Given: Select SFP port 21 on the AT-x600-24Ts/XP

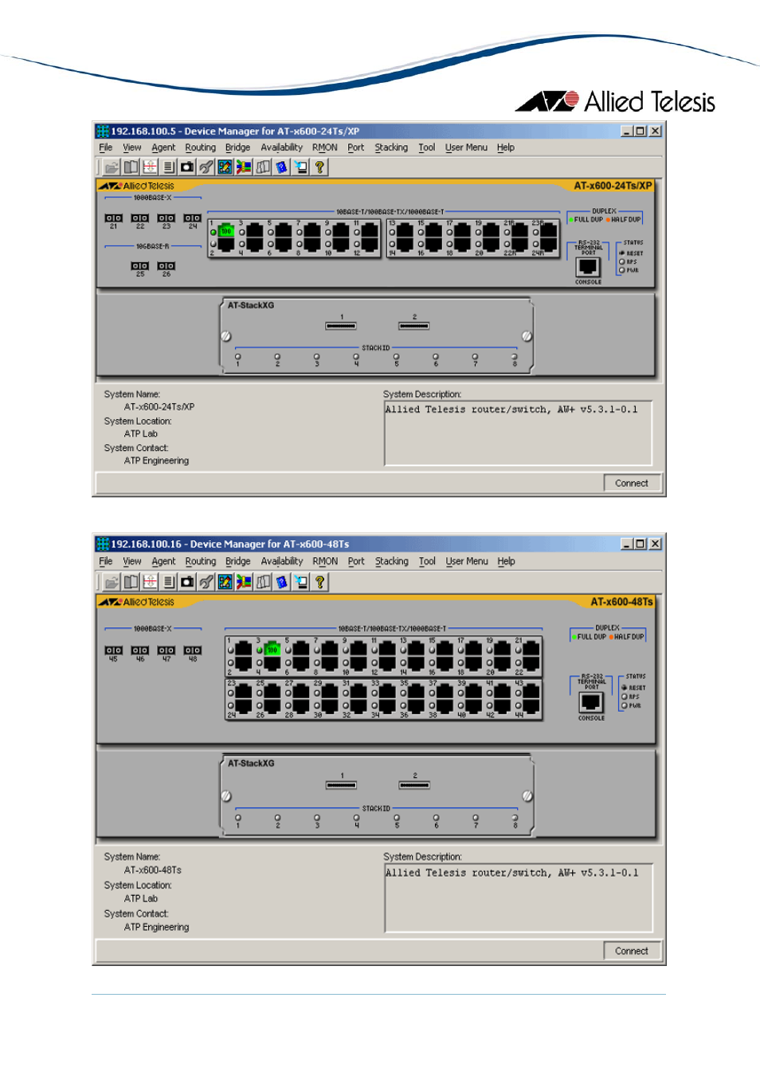Looking at the screenshot, I should [113, 218].
